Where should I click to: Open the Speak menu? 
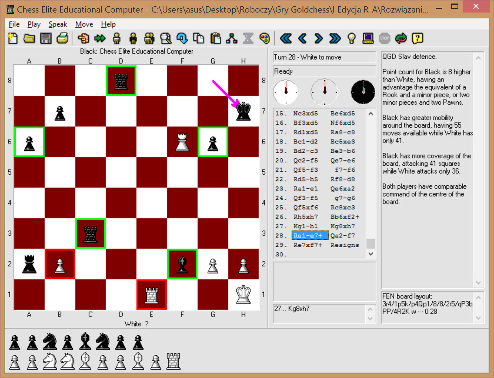[x=58, y=24]
